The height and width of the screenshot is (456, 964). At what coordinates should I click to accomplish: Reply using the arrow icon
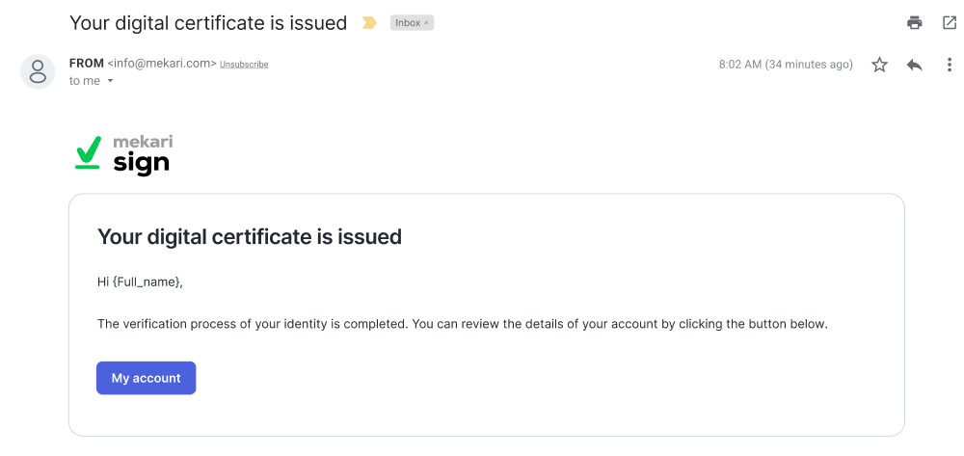click(915, 65)
